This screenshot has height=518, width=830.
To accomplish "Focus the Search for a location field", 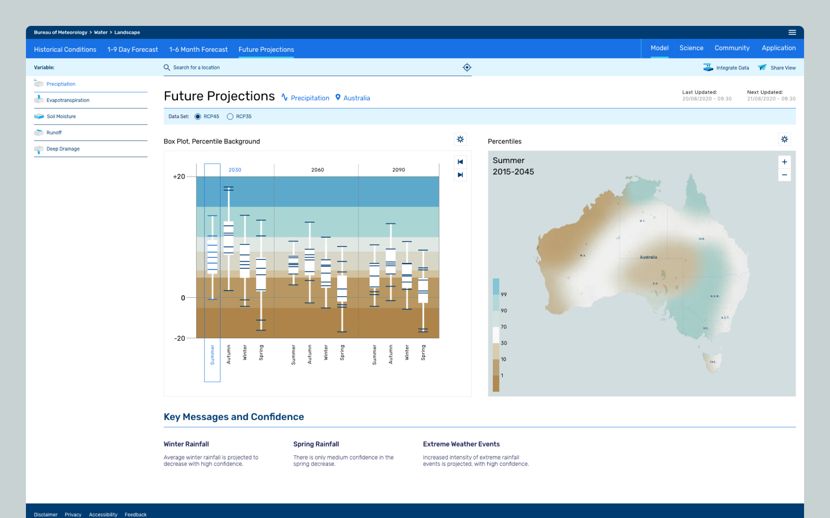I will [x=316, y=67].
